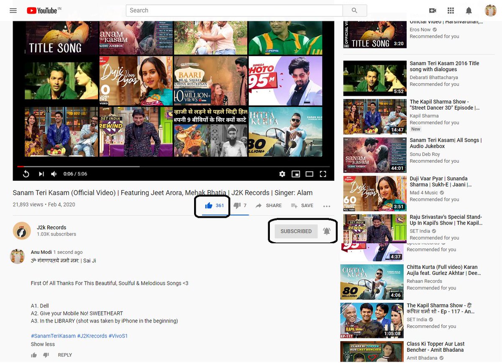Open Sonu Deb Roy channel name
Image resolution: width=502 pixels, height=363 pixels.
click(425, 154)
